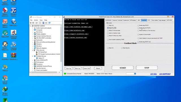Switch to the HTC tab
Image resolution: width=181 pixels, height=102 pixels.
(x=149, y=20)
